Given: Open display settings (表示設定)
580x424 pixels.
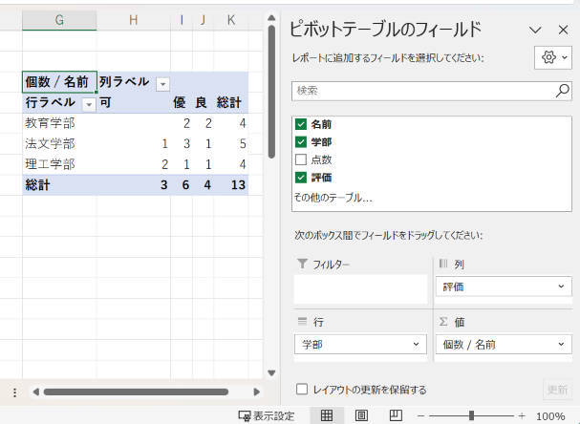Looking at the screenshot, I should tap(267, 415).
